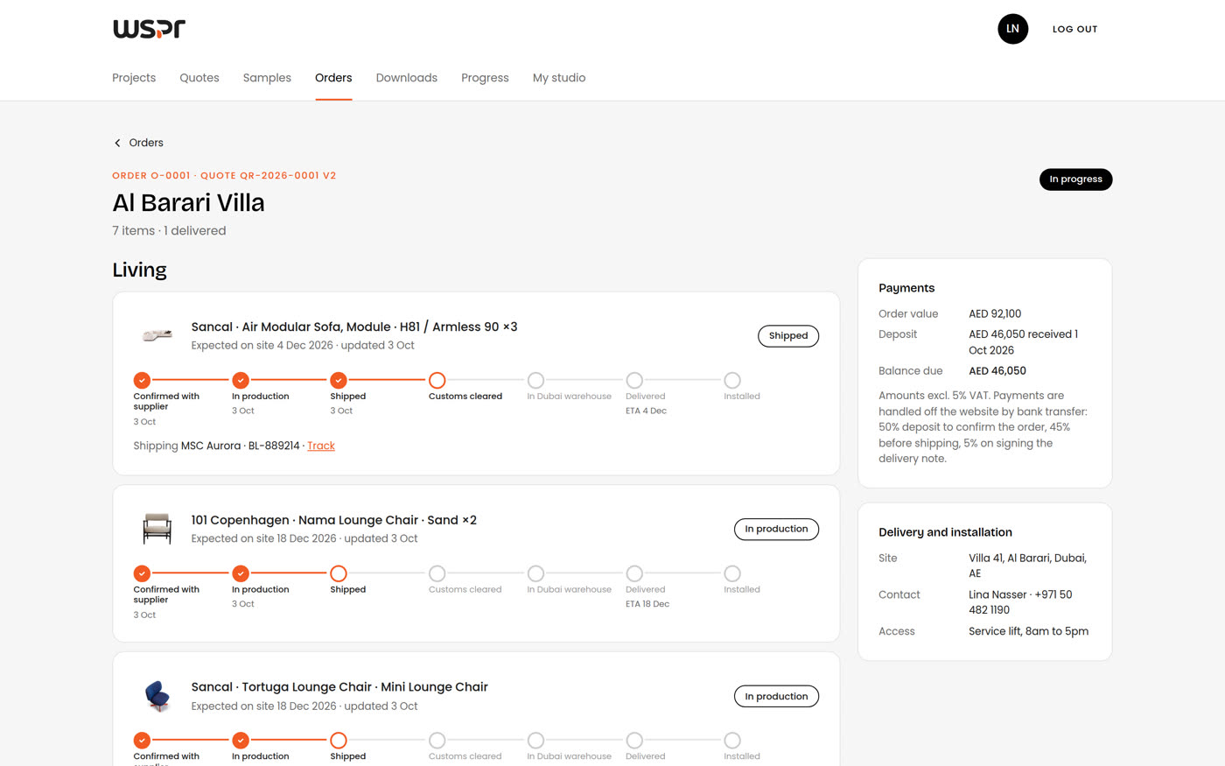
Task: Click Nama chair's In production checkmark
Action: coord(241,573)
